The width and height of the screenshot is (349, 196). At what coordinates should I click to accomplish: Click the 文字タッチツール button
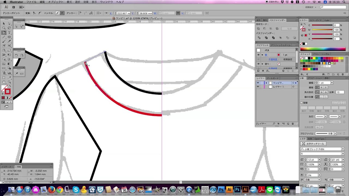[313, 144]
